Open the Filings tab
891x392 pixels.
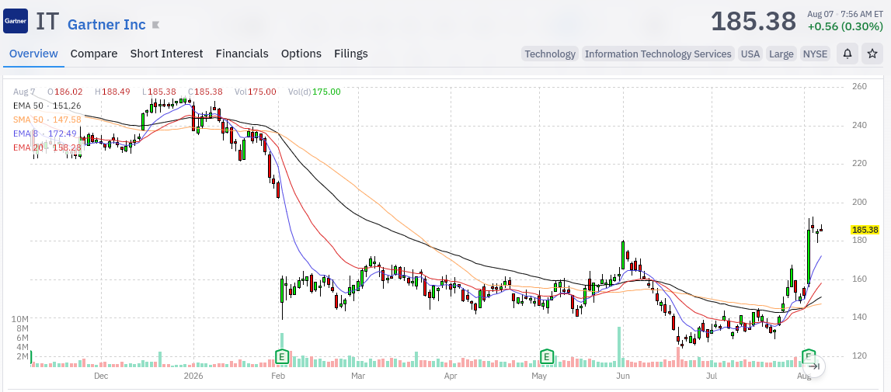351,54
